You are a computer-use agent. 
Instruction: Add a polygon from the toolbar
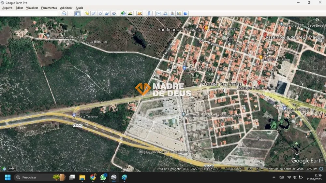point(94,13)
